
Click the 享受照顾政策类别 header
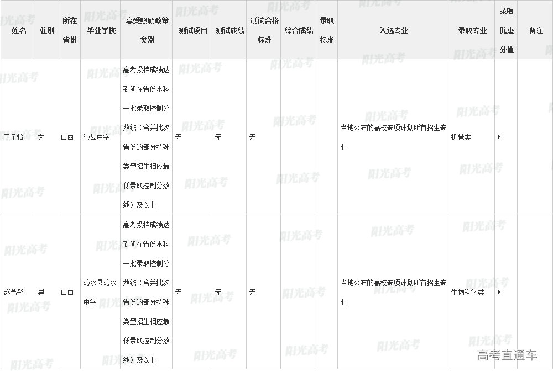click(x=147, y=30)
